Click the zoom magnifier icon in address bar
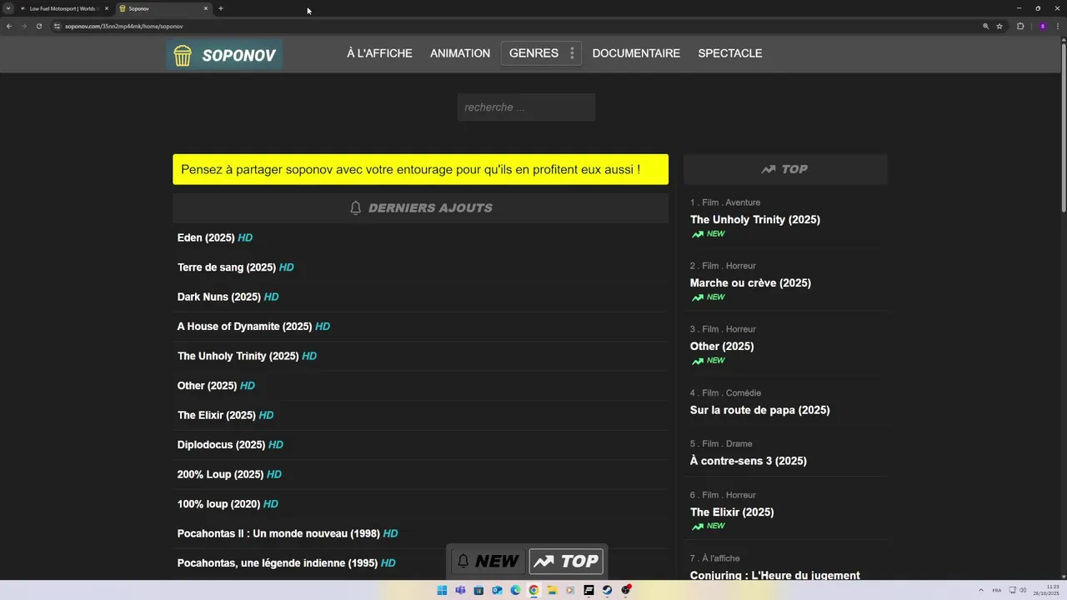The image size is (1067, 600). click(985, 26)
